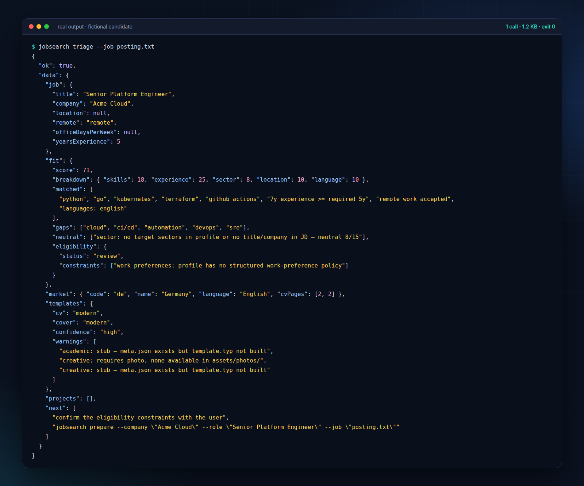Click the "officeDaysPerWeek": null line

click(96, 132)
